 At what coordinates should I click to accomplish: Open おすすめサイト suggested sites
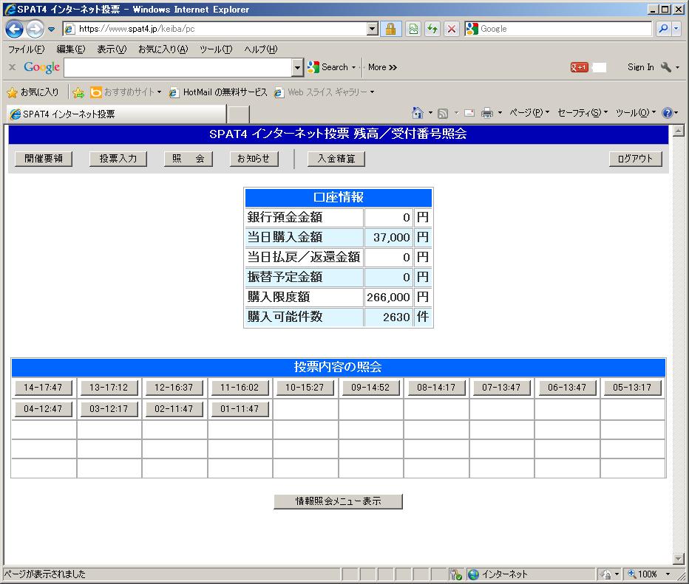(126, 92)
